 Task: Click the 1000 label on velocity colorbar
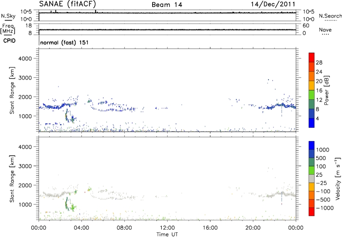tap(323, 150)
